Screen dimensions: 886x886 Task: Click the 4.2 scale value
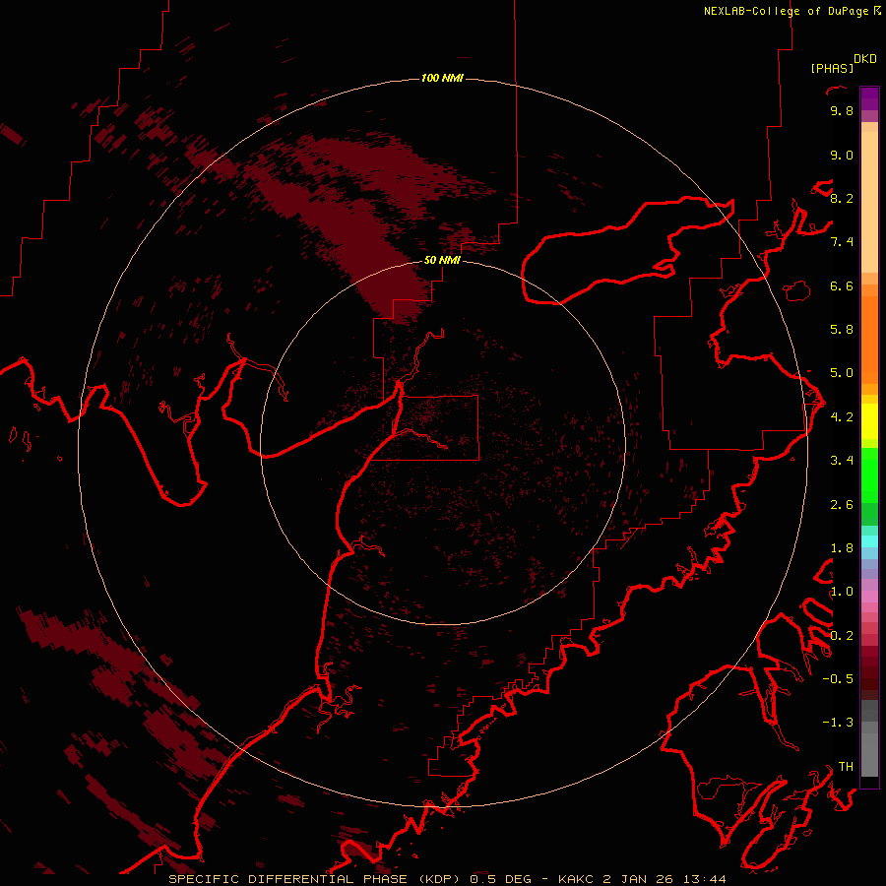pos(842,417)
